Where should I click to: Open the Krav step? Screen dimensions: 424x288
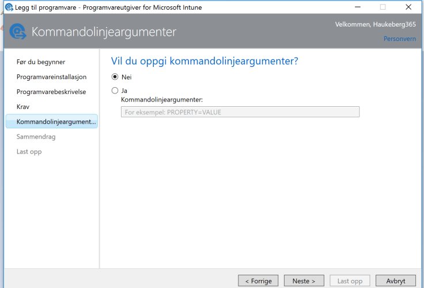pyautogui.click(x=23, y=107)
